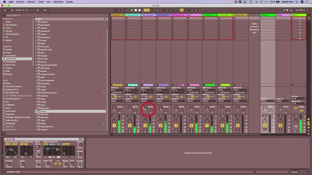
Task: Toggle the yellow Loop switch in the transport
Action: pos(182,10)
